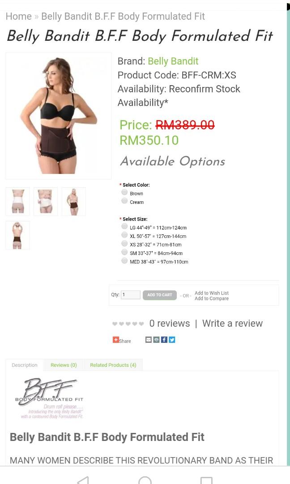This screenshot has height=484, width=290.
Task: View the back-view brown band thumbnail
Action: (x=17, y=235)
